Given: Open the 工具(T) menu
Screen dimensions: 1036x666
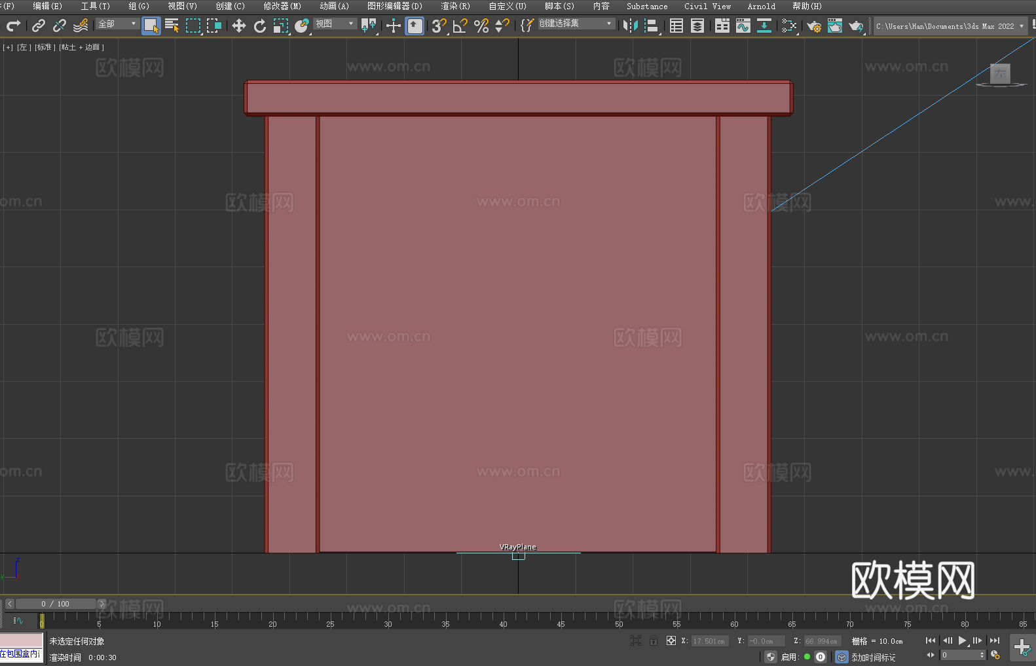Looking at the screenshot, I should 95,6.
